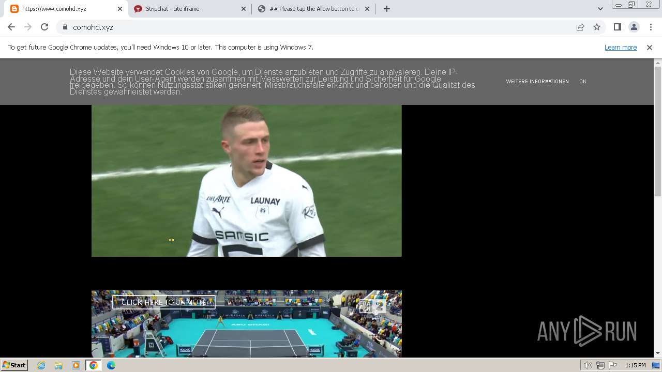Open the Chrome profile menu

[x=634, y=27]
